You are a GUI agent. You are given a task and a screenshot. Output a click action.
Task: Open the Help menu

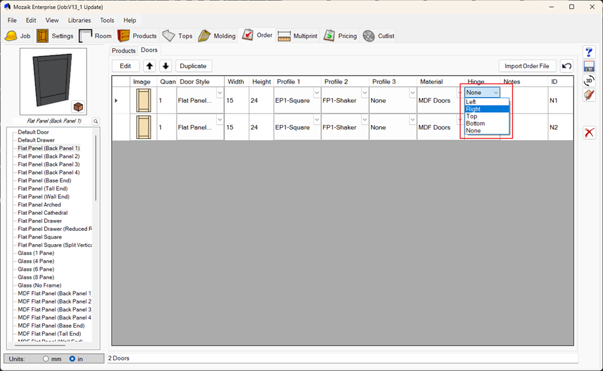129,20
